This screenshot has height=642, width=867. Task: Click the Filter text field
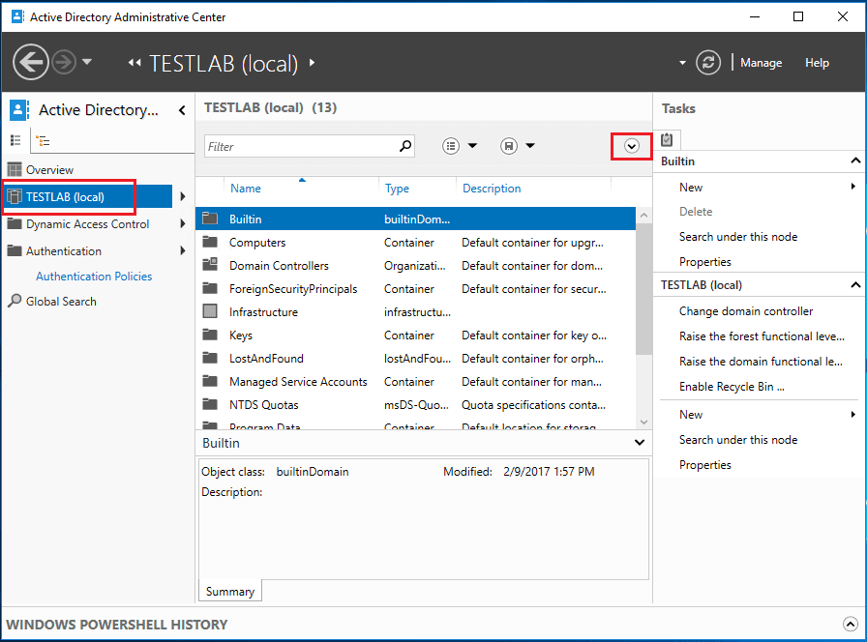click(x=300, y=146)
